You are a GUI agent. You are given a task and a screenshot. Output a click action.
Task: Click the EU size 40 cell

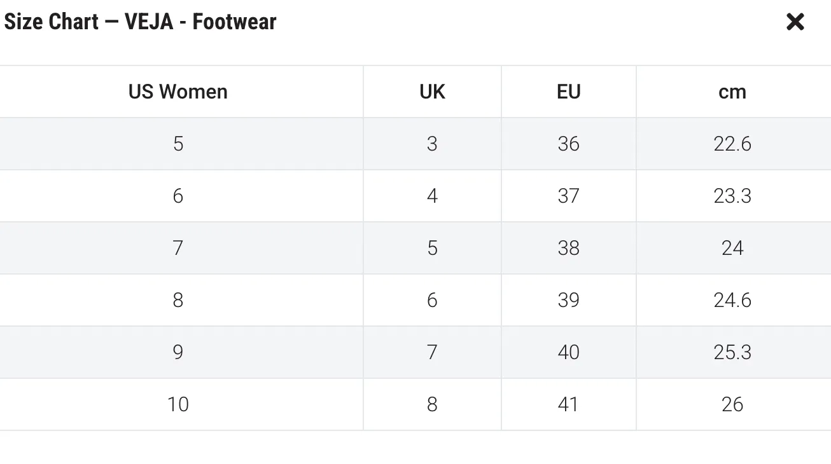click(x=569, y=352)
